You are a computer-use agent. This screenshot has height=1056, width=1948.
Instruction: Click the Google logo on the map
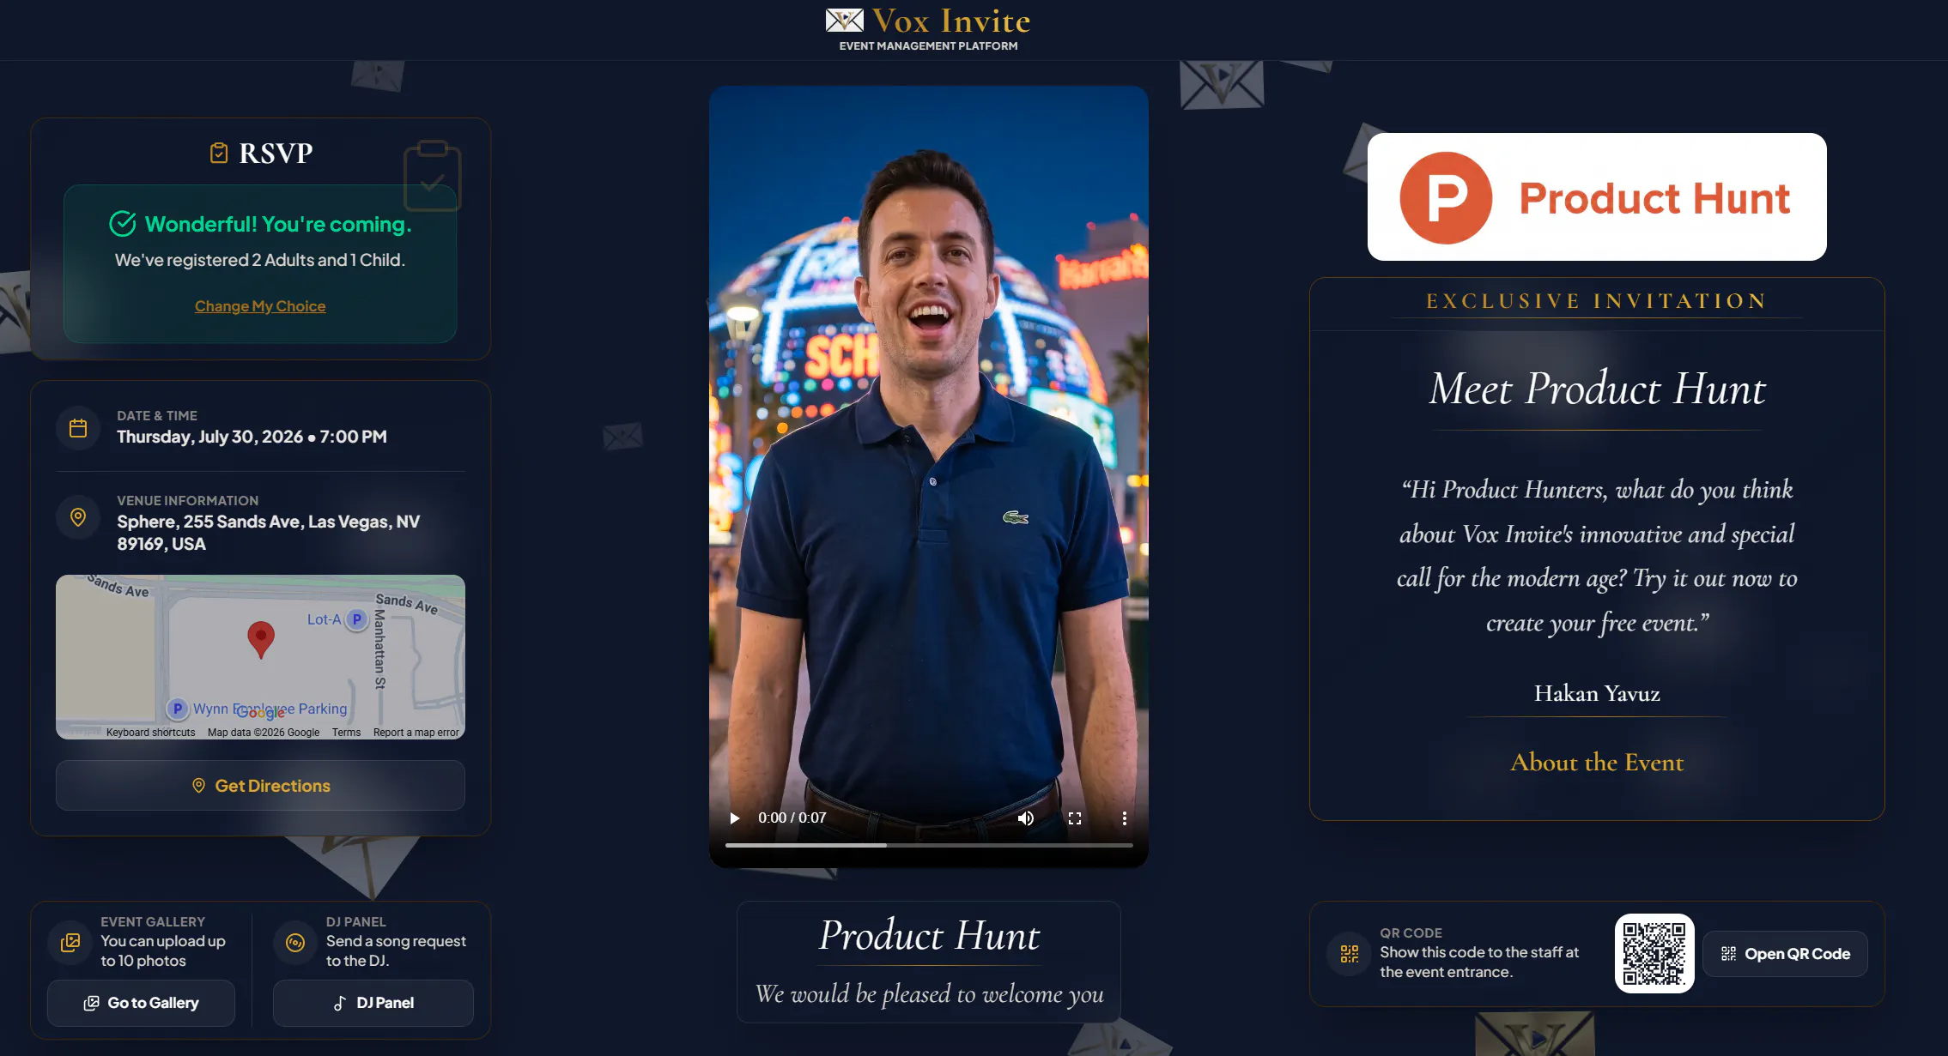pyautogui.click(x=260, y=713)
